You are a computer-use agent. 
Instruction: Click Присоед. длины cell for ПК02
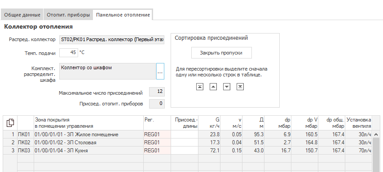point(185,143)
